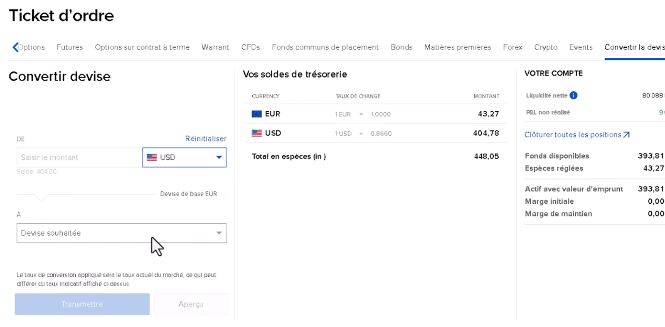
Task: Click the EUR flag icon in balances
Action: pyautogui.click(x=256, y=114)
